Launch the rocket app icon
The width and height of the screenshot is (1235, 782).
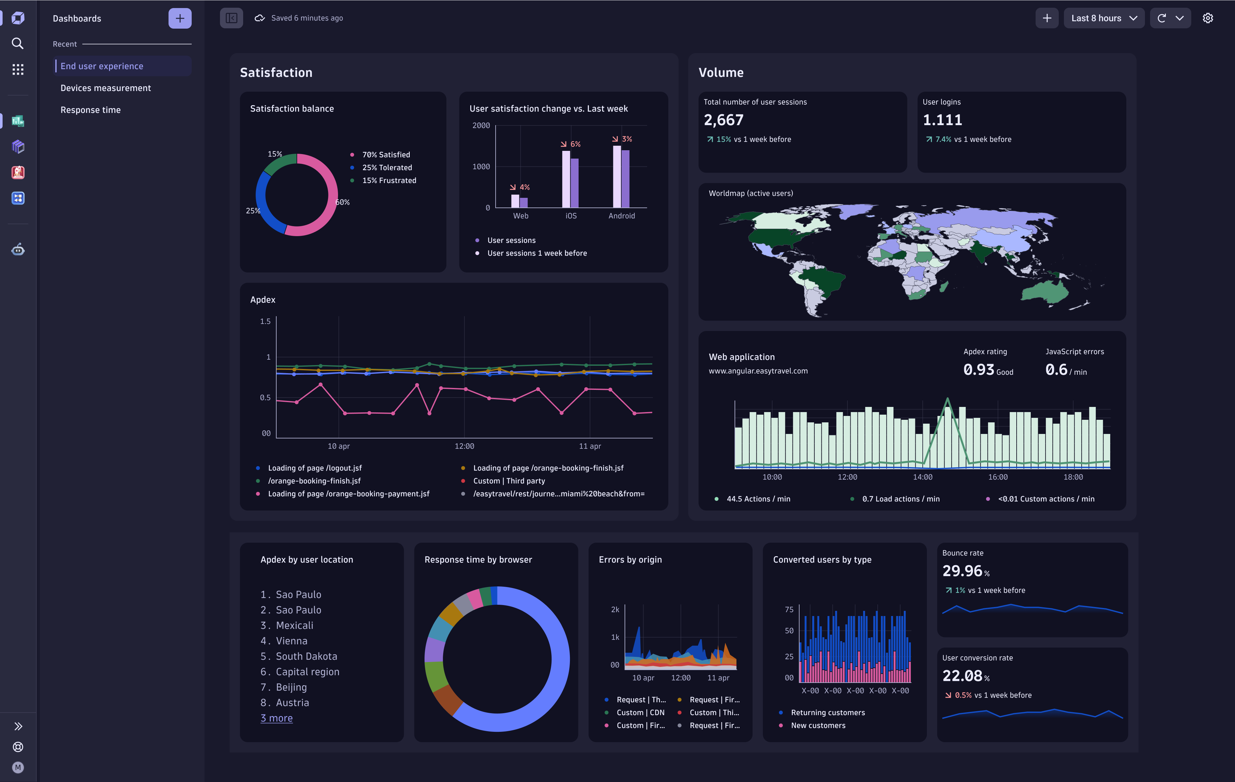point(18,172)
